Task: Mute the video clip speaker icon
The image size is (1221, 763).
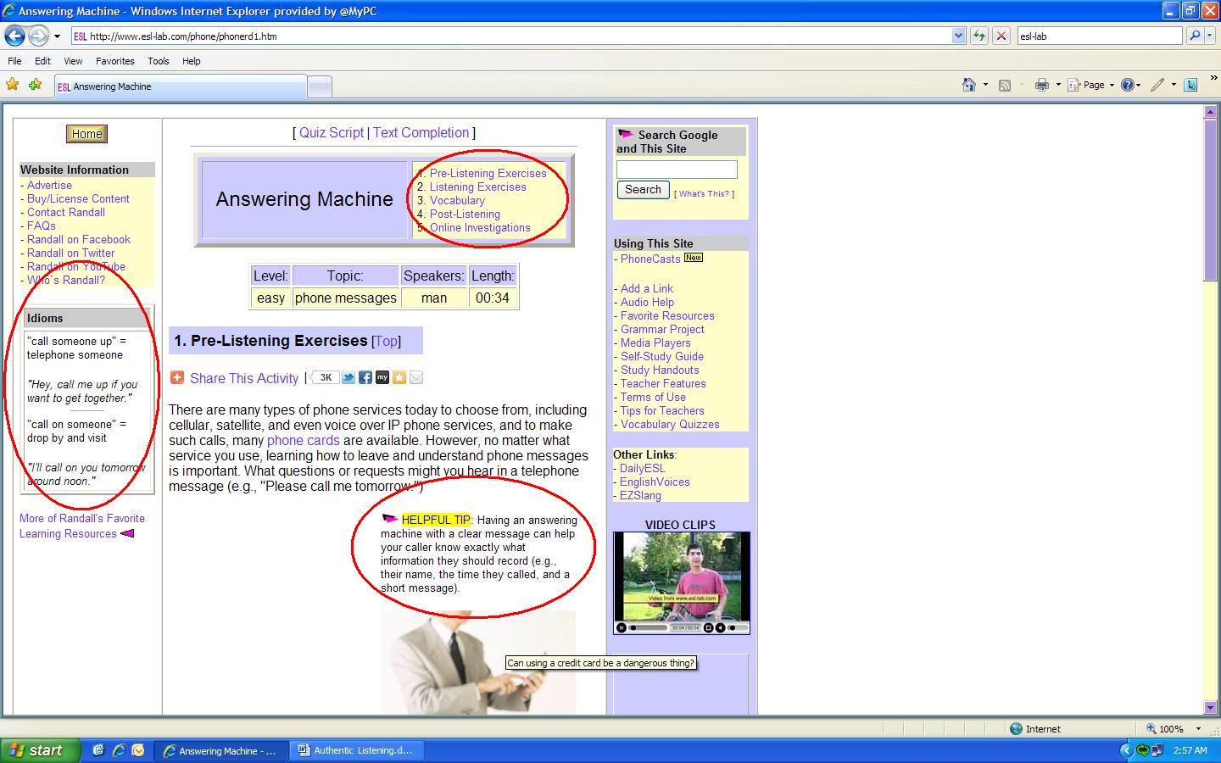Action: (x=720, y=627)
